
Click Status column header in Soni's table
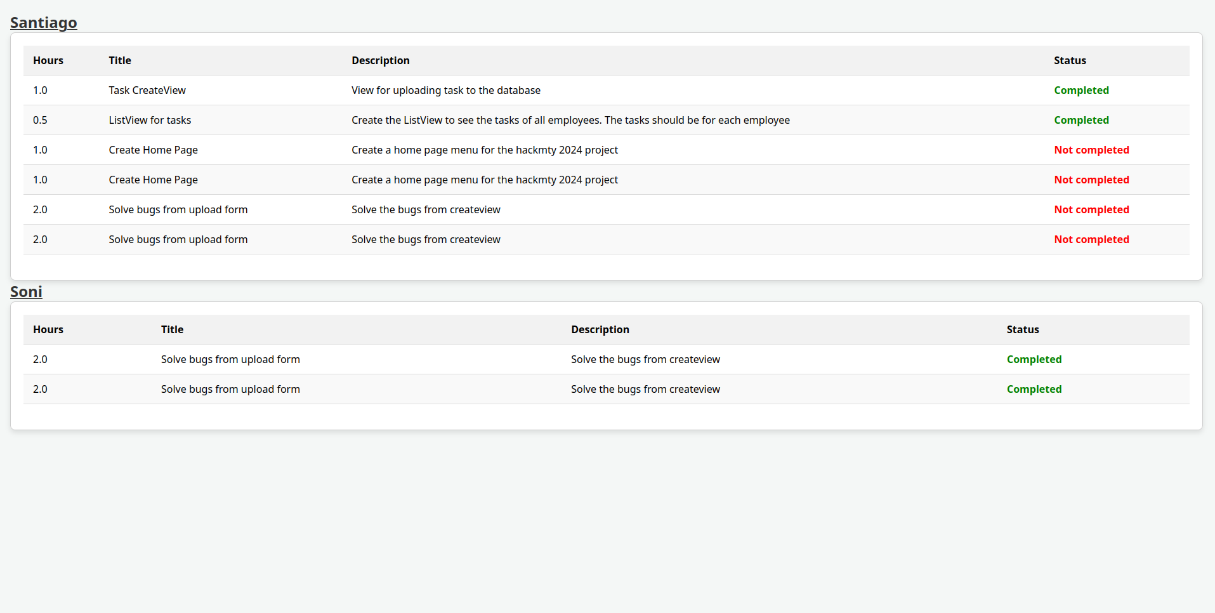pos(1022,329)
